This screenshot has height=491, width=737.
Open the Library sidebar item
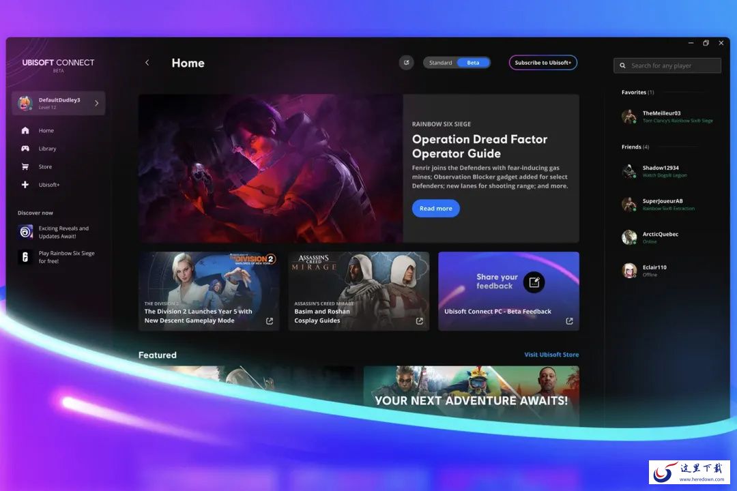tap(47, 149)
